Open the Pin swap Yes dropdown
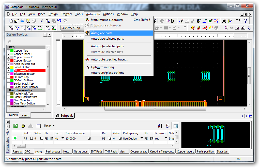The width and height of the screenshot is (260, 168). [x=166, y=138]
